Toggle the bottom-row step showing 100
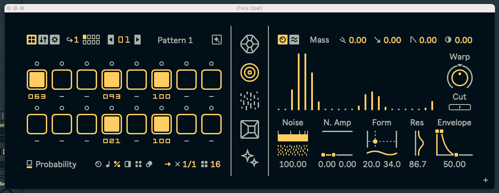Screen dimensions: 499x193 [x=161, y=124]
